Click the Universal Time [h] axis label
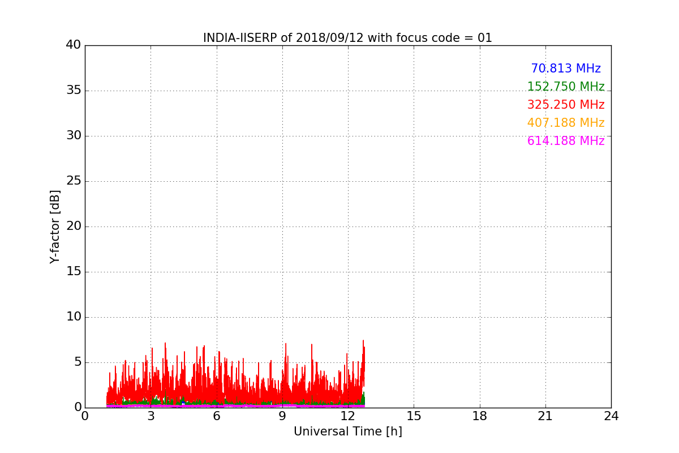This screenshot has height=453, width=679. [347, 431]
